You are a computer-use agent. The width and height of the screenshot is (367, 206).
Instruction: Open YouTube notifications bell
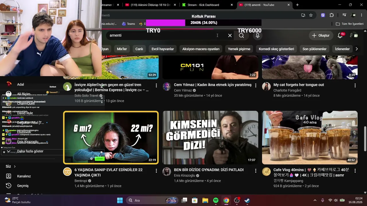point(340,35)
